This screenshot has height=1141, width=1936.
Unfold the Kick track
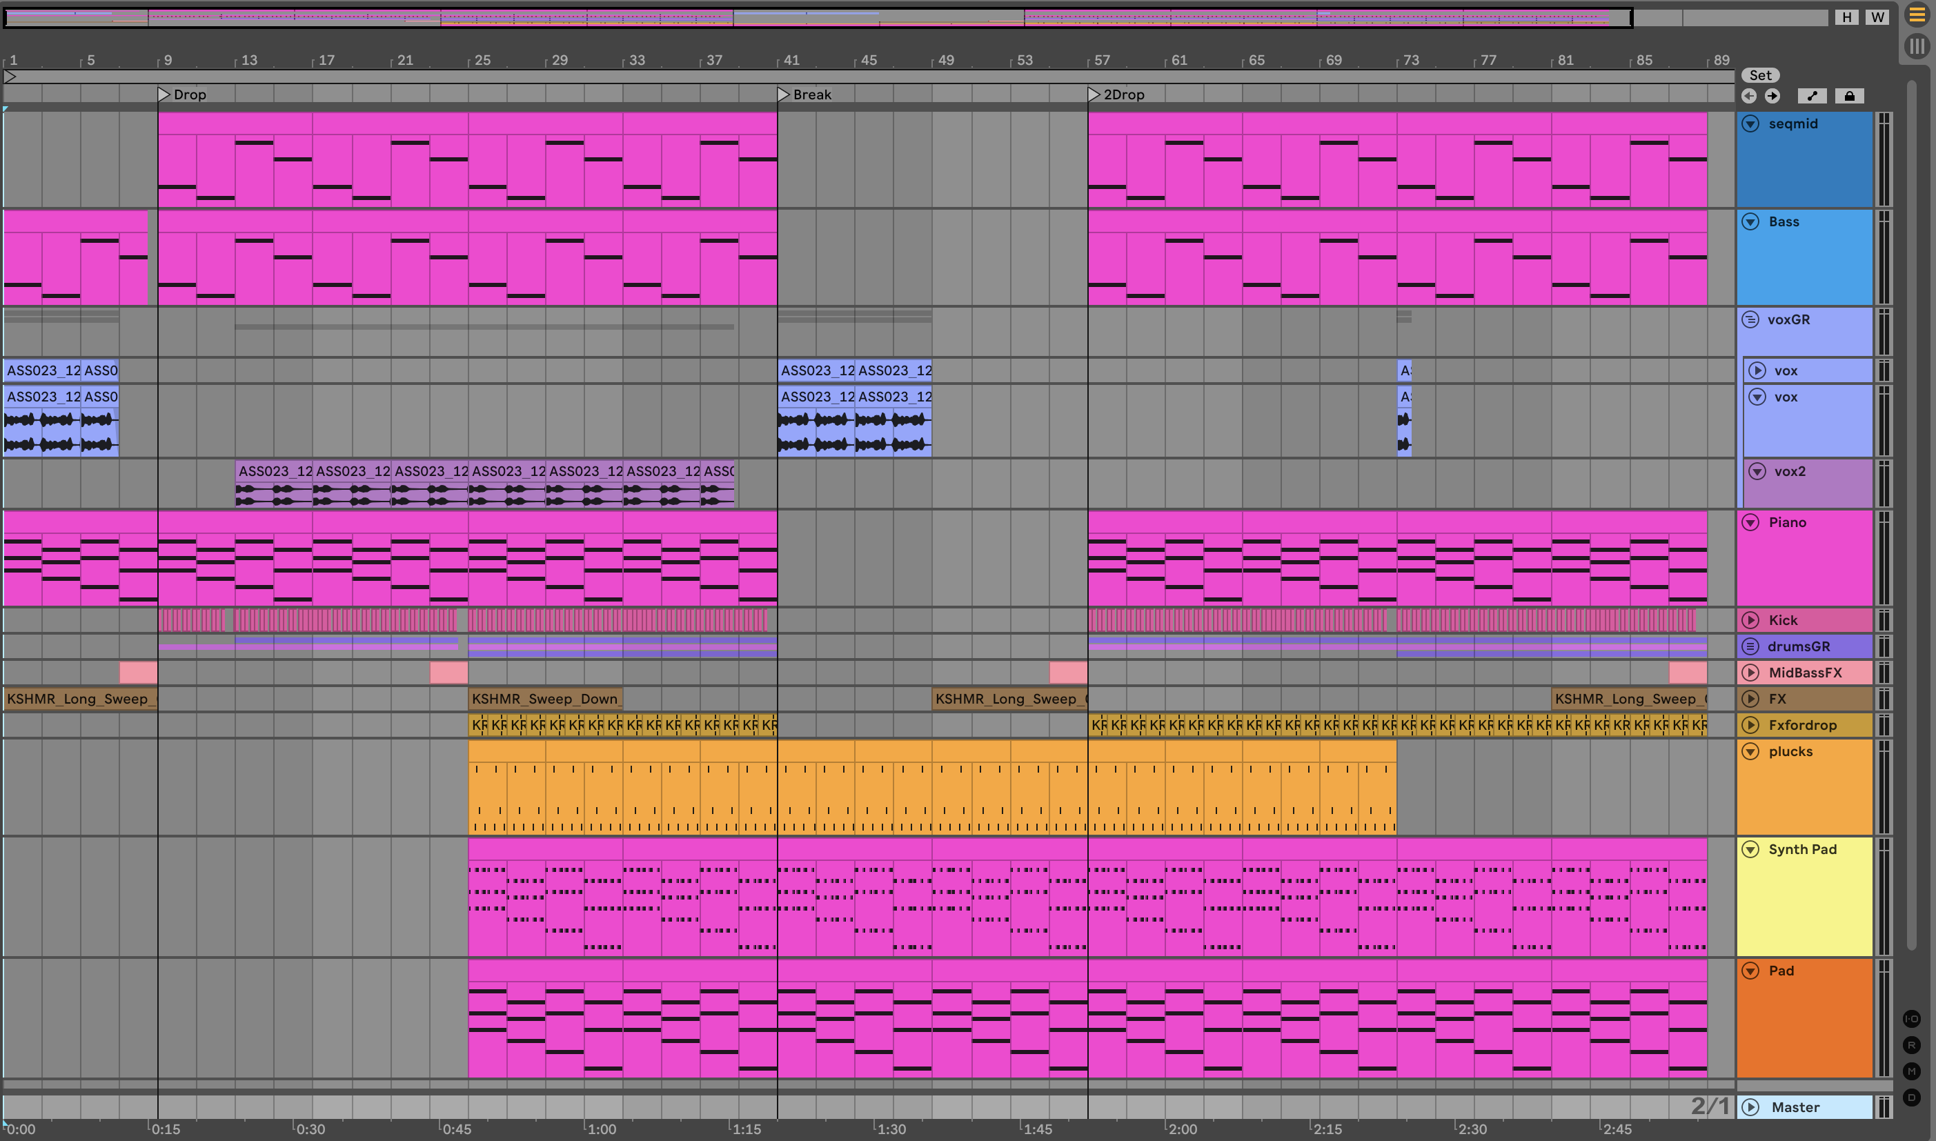point(1750,619)
